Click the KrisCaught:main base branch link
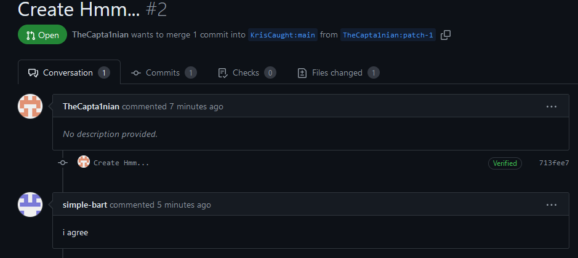This screenshot has height=258, width=578. (x=283, y=35)
